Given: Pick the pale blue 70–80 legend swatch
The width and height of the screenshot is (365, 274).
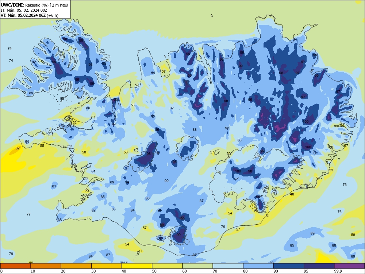Looking at the screenshot, I should (228, 266).
